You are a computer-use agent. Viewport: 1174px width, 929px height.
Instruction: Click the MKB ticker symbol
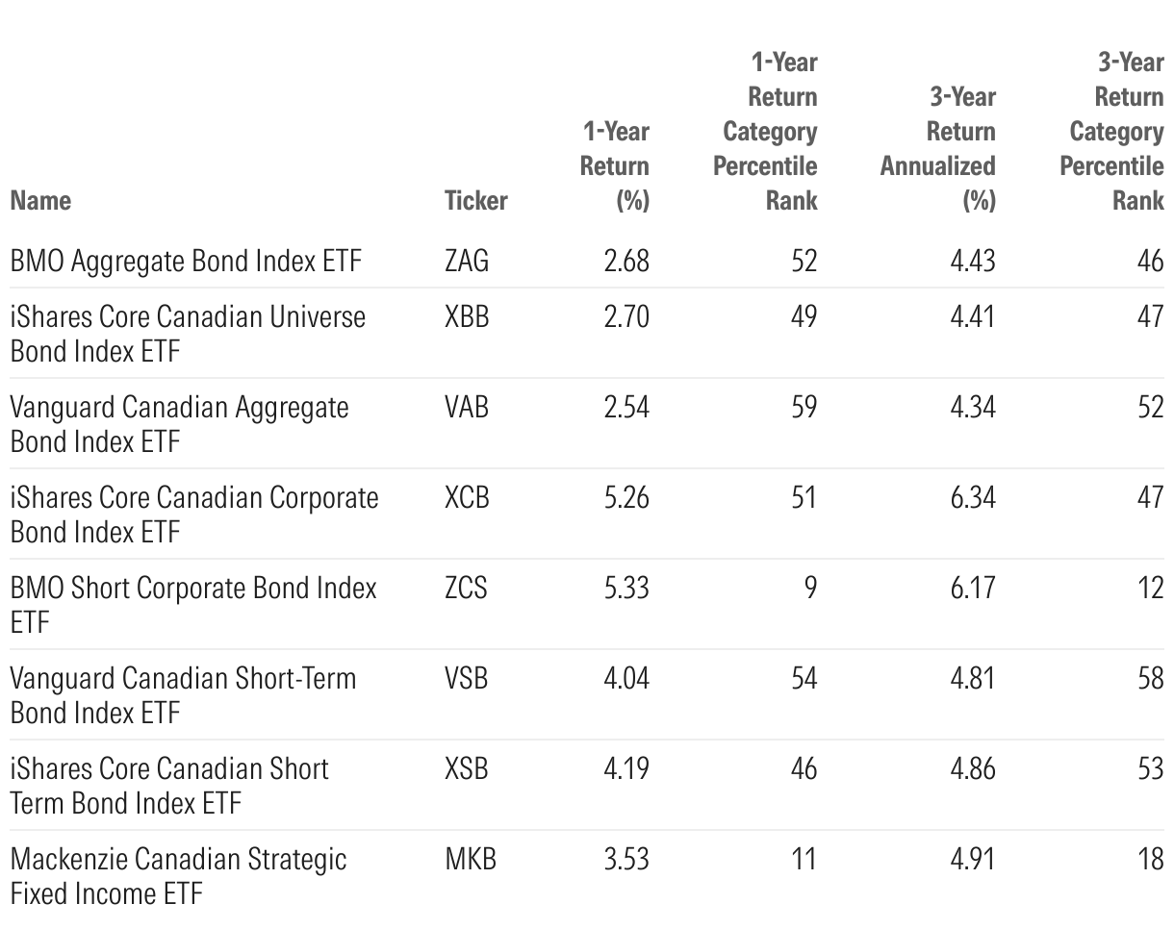pos(471,859)
